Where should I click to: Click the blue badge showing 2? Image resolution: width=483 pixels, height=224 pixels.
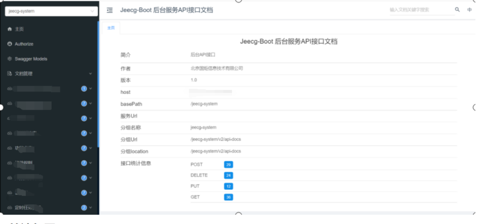tap(84, 208)
